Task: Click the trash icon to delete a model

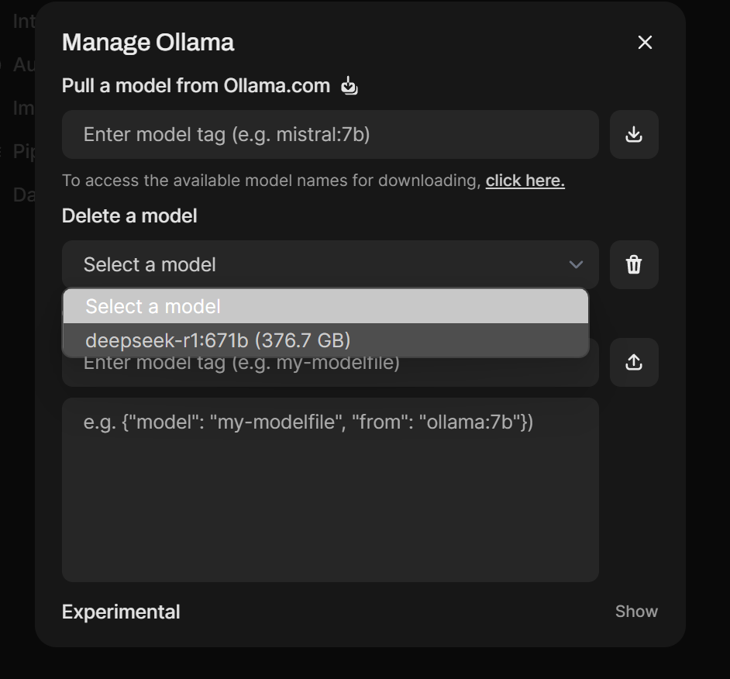Action: coord(634,265)
